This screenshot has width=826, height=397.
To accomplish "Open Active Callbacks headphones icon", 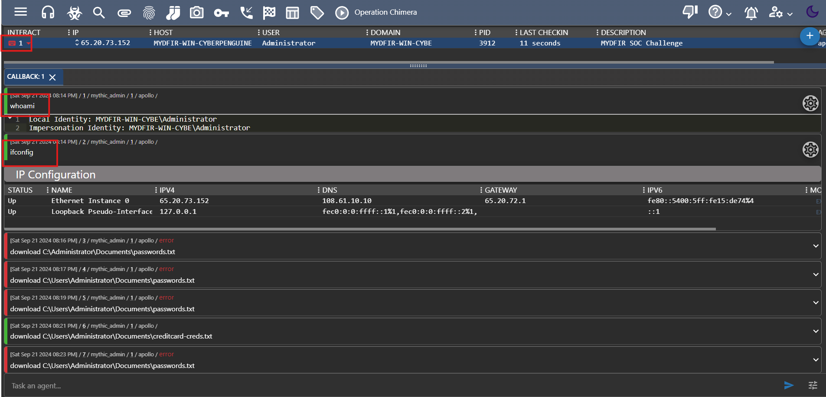I will coord(48,13).
